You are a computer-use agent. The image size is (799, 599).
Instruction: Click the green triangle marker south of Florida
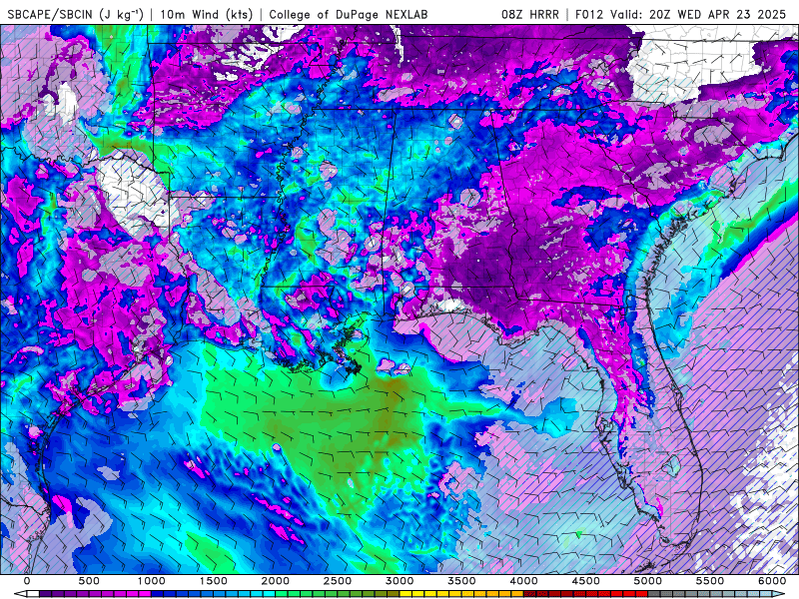(579, 534)
